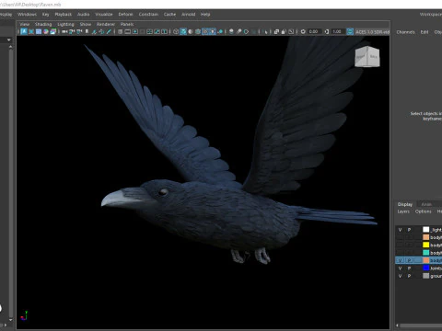Toggle the viewport Grid icon
The height and width of the screenshot is (331, 442).
pyautogui.click(x=120, y=31)
